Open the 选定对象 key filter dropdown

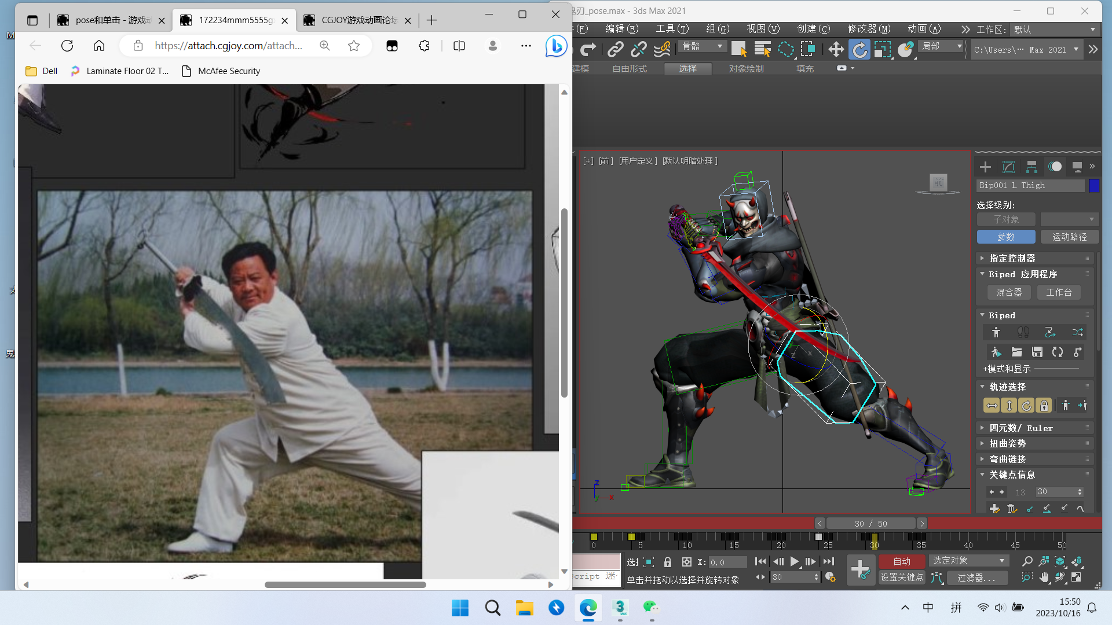pyautogui.click(x=968, y=561)
